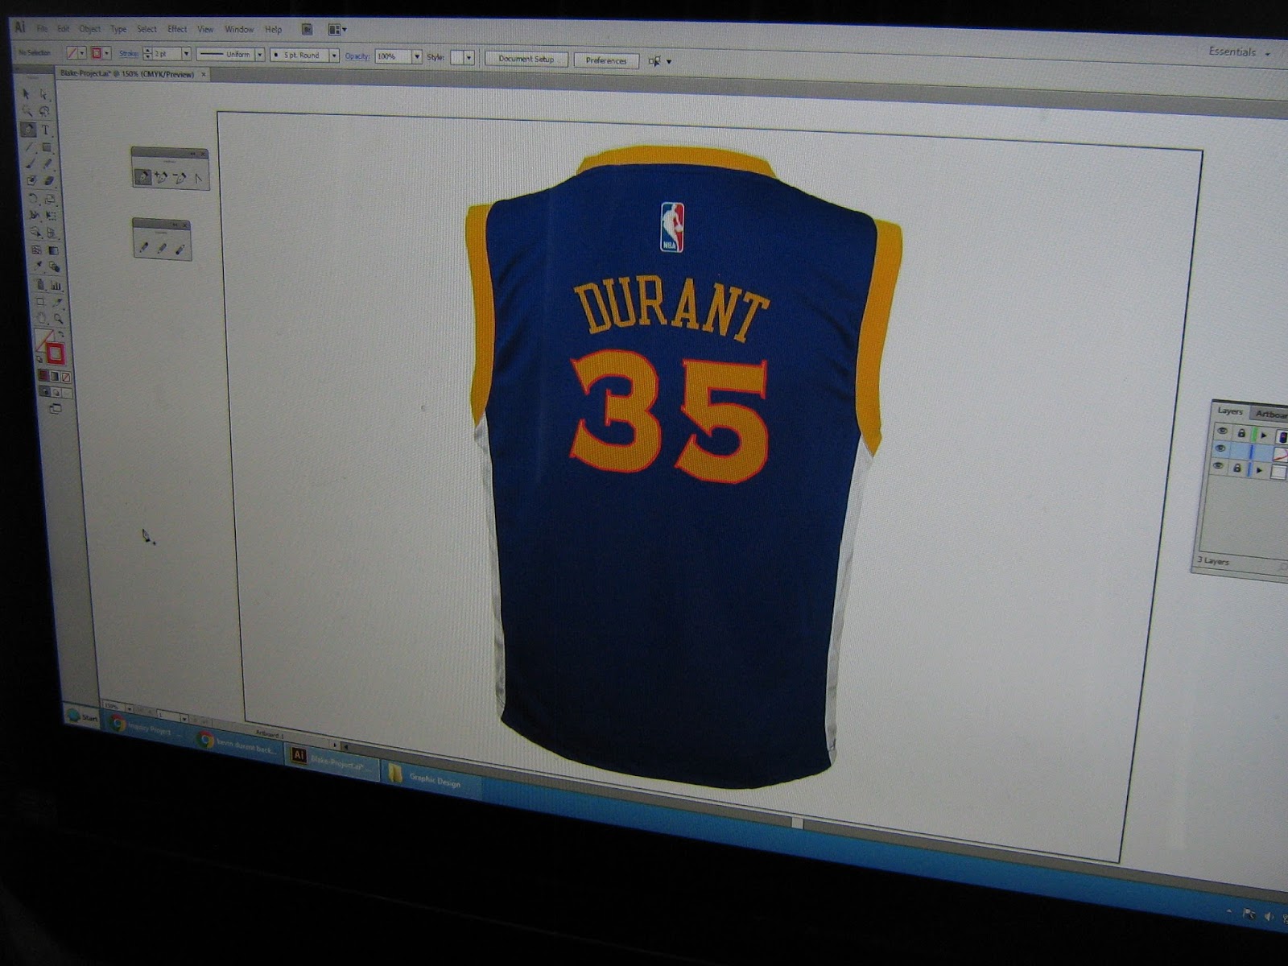
Task: Select the Selection (black arrow) tool
Action: coord(26,93)
